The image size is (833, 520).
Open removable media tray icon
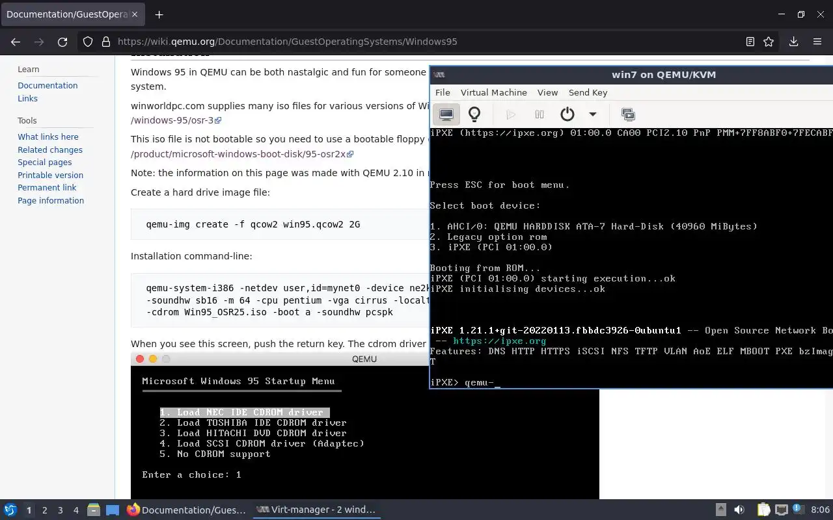tap(721, 510)
